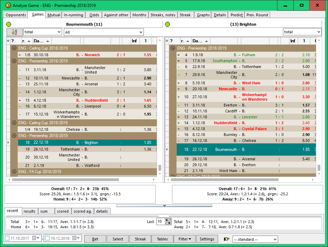The width and height of the screenshot is (328, 247).
Task: Click the A-Z sort button above Bournemouth table
Action: (x=15, y=32)
